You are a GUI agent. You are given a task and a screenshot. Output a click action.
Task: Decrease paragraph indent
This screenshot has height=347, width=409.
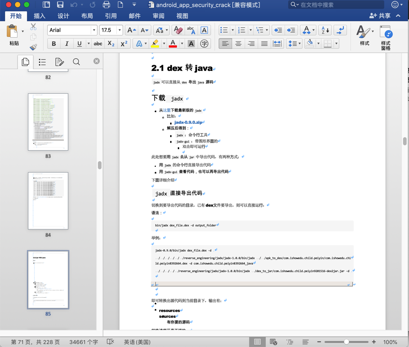tap(278, 30)
